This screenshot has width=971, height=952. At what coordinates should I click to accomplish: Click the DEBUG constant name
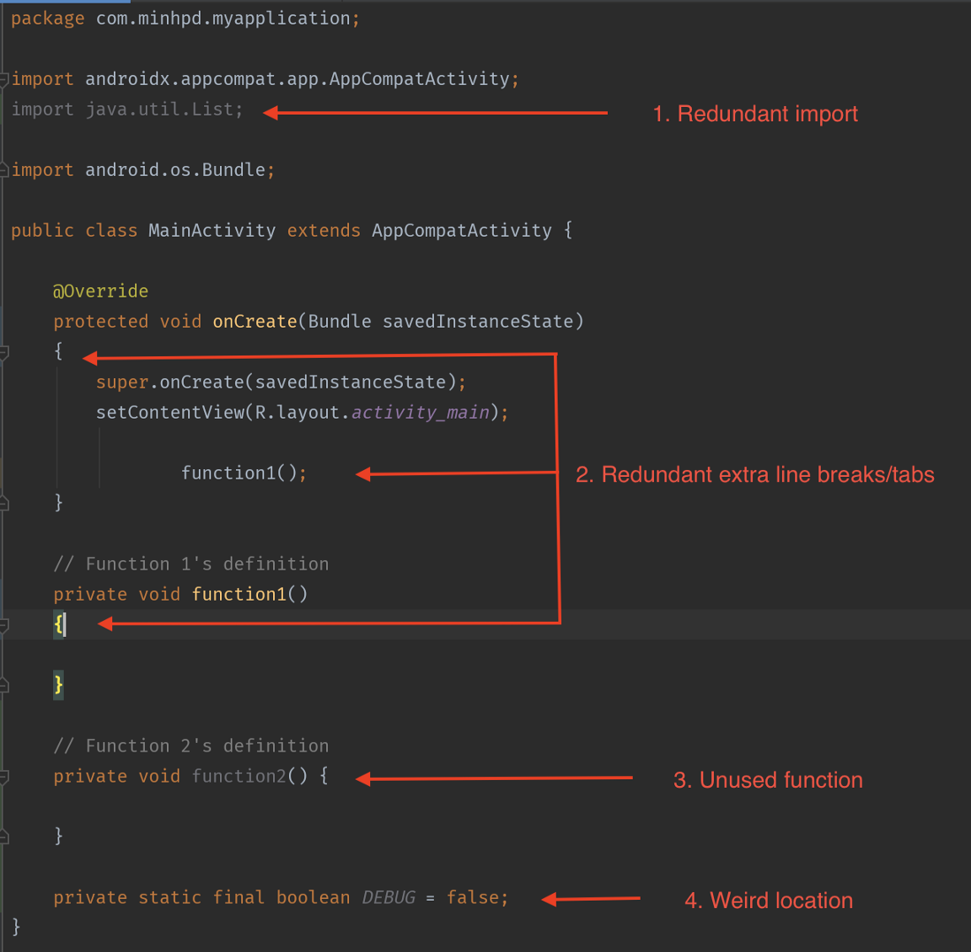click(389, 898)
